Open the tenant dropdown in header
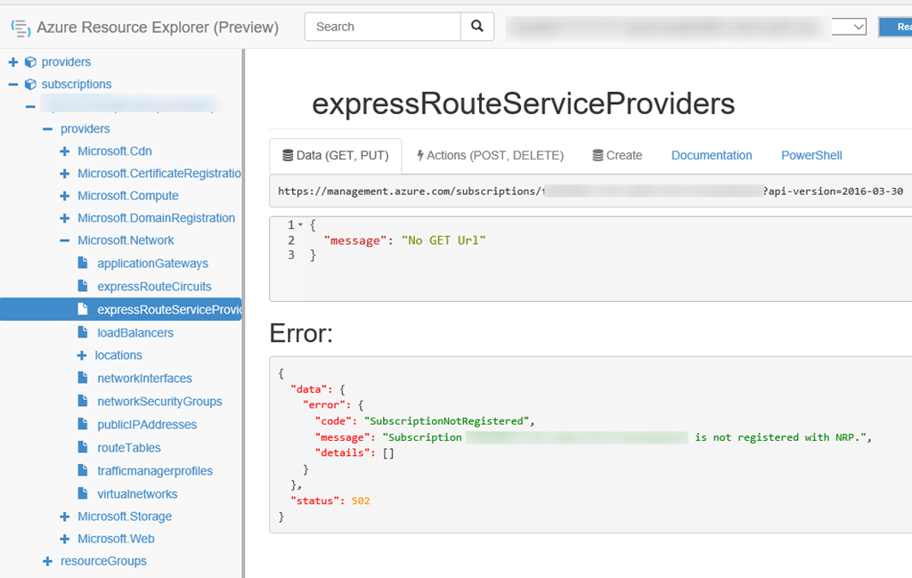912x578 pixels. click(x=849, y=27)
